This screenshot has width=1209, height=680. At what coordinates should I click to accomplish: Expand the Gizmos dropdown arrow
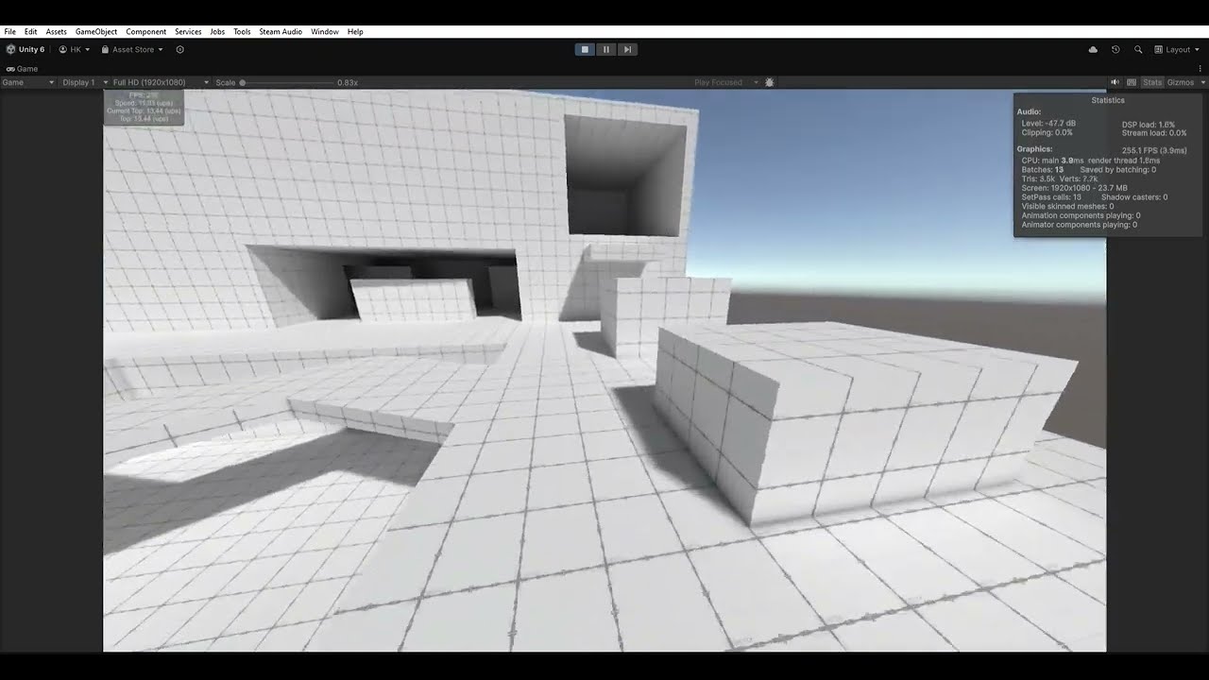pyautogui.click(x=1203, y=82)
